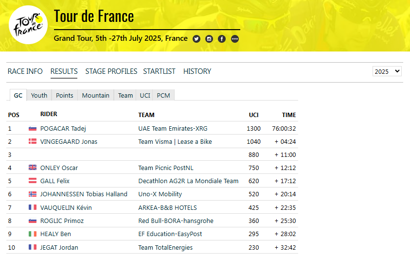Open rider JOHANNESSEN Tobias Halland
The image size is (410, 256).
pos(84,194)
